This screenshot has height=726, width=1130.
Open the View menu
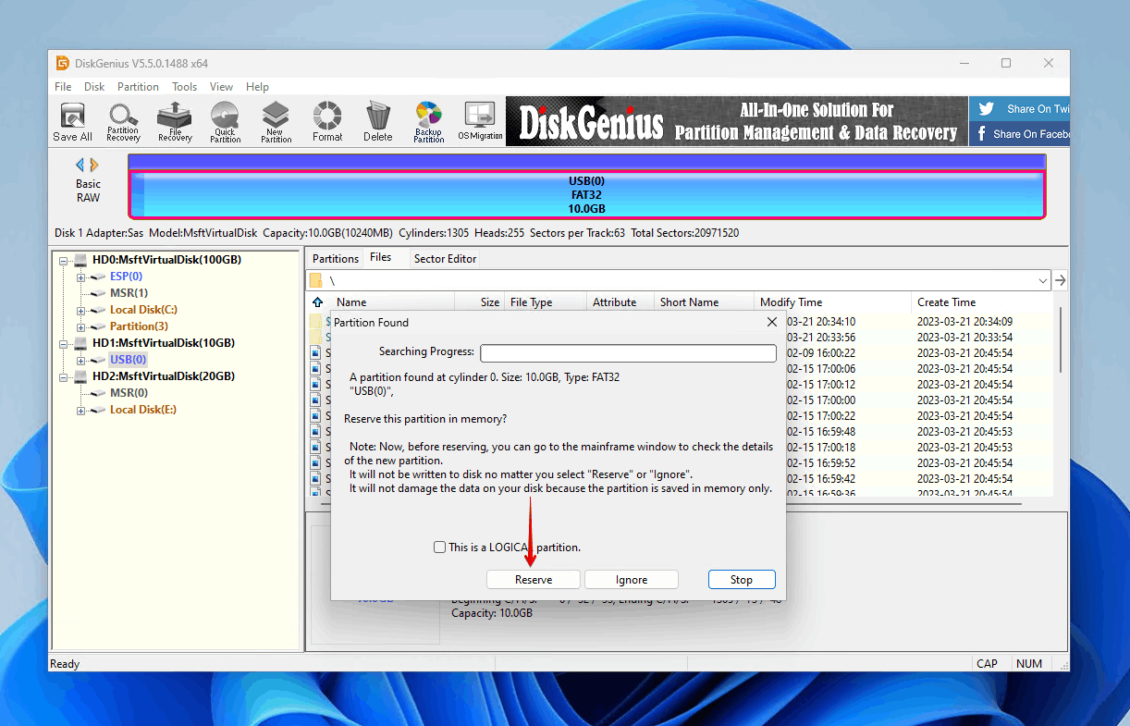[221, 87]
